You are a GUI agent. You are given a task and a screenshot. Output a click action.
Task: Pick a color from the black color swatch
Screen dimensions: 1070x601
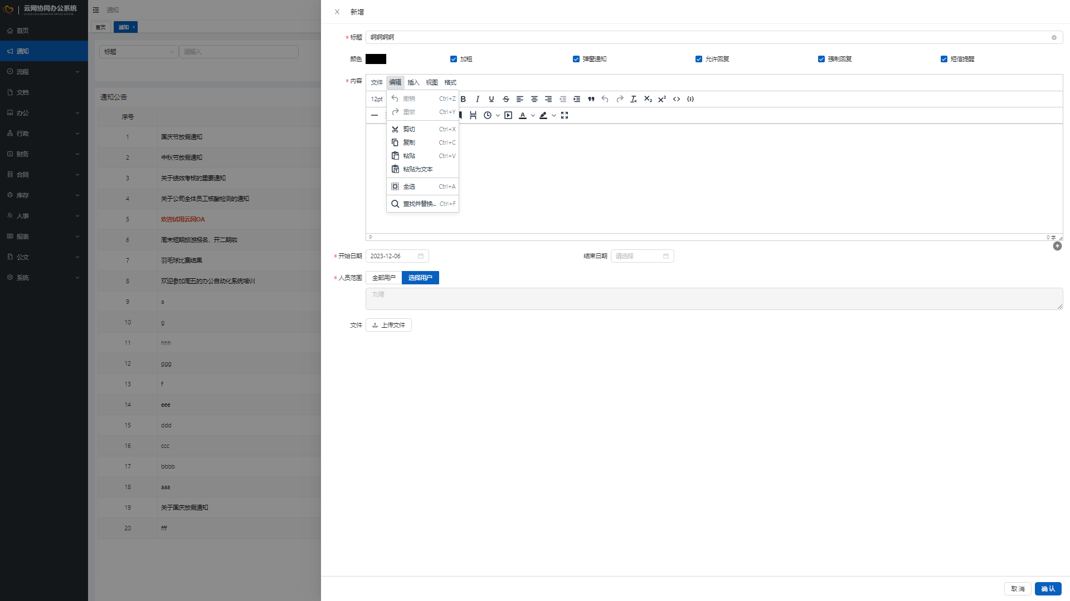[x=376, y=59]
